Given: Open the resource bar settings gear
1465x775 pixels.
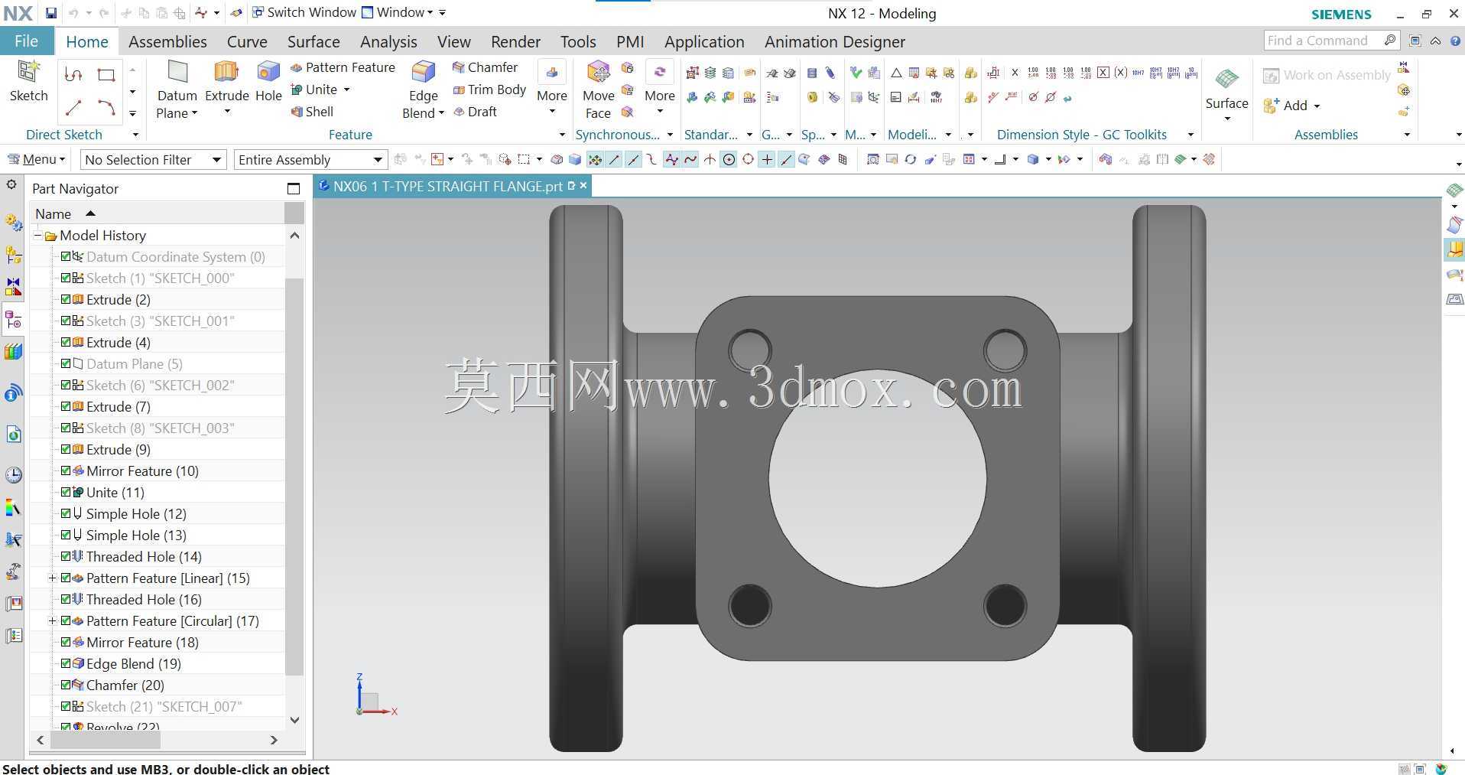Looking at the screenshot, I should click(11, 184).
